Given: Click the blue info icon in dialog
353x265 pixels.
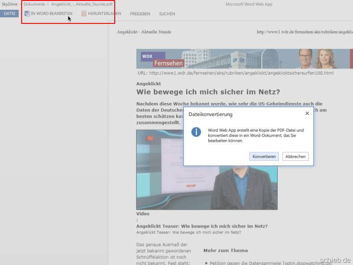Looking at the screenshot, I should pyautogui.click(x=196, y=132).
